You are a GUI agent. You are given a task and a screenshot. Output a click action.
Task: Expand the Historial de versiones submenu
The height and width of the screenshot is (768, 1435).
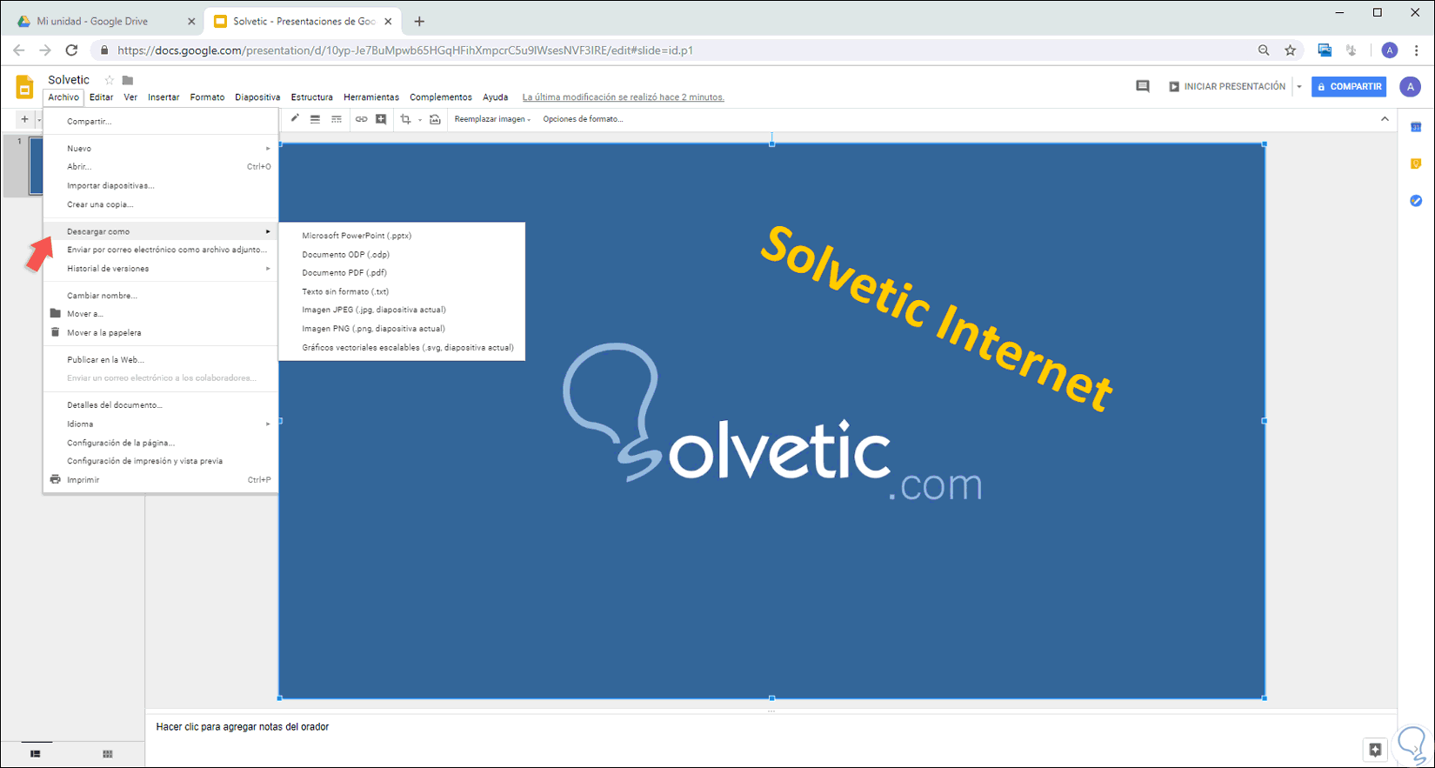point(161,269)
